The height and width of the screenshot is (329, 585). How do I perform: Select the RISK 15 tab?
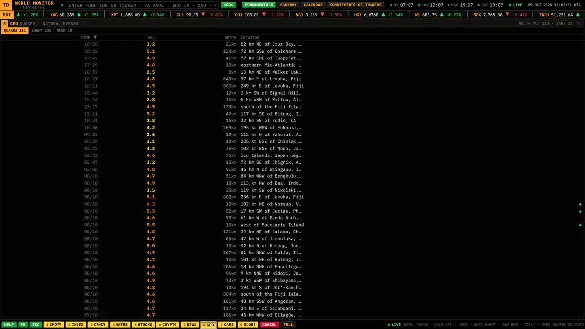click(x=64, y=31)
